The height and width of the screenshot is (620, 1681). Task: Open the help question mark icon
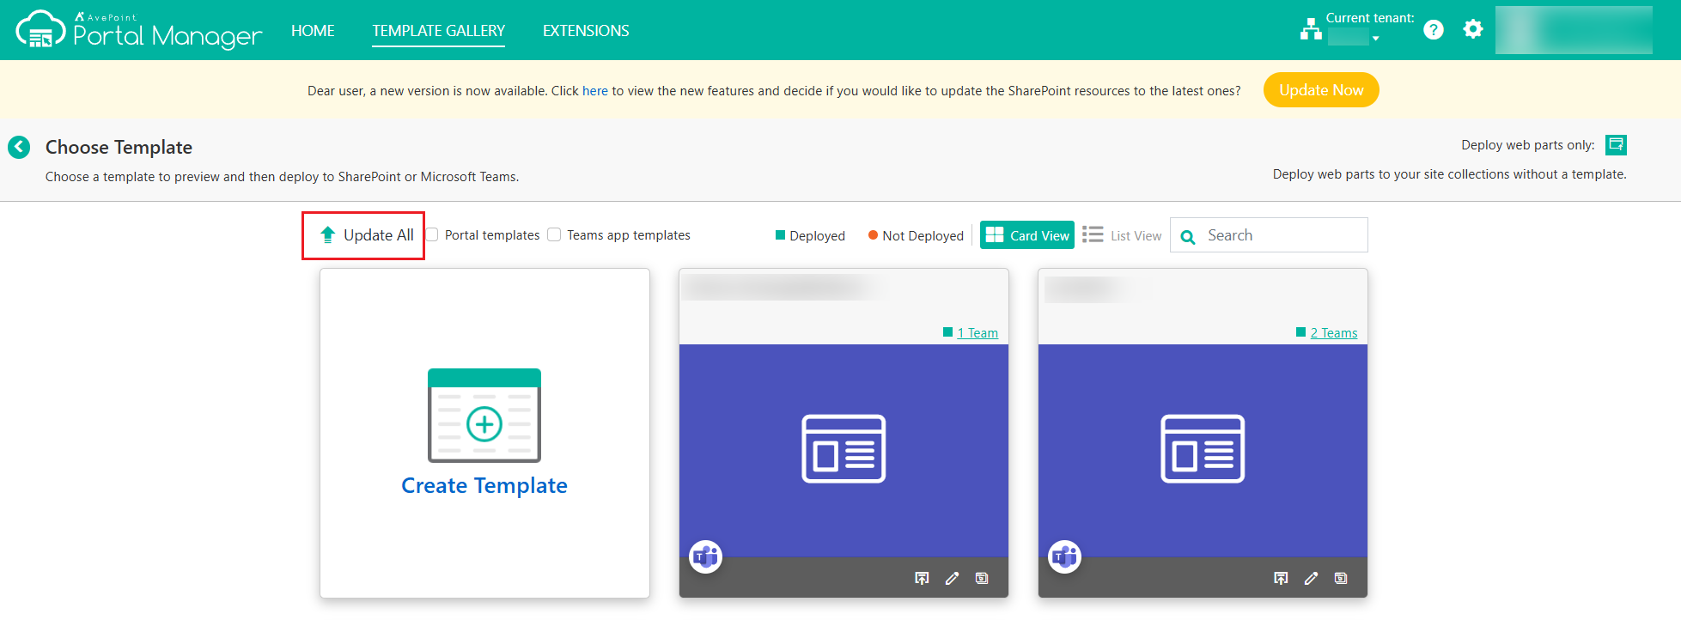(1433, 30)
